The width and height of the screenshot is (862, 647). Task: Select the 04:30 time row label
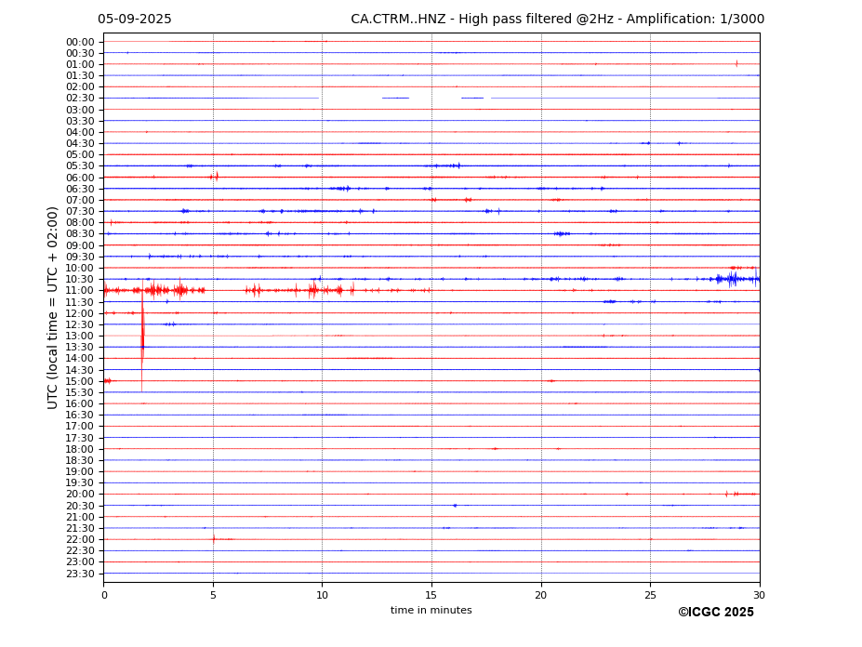(x=80, y=144)
